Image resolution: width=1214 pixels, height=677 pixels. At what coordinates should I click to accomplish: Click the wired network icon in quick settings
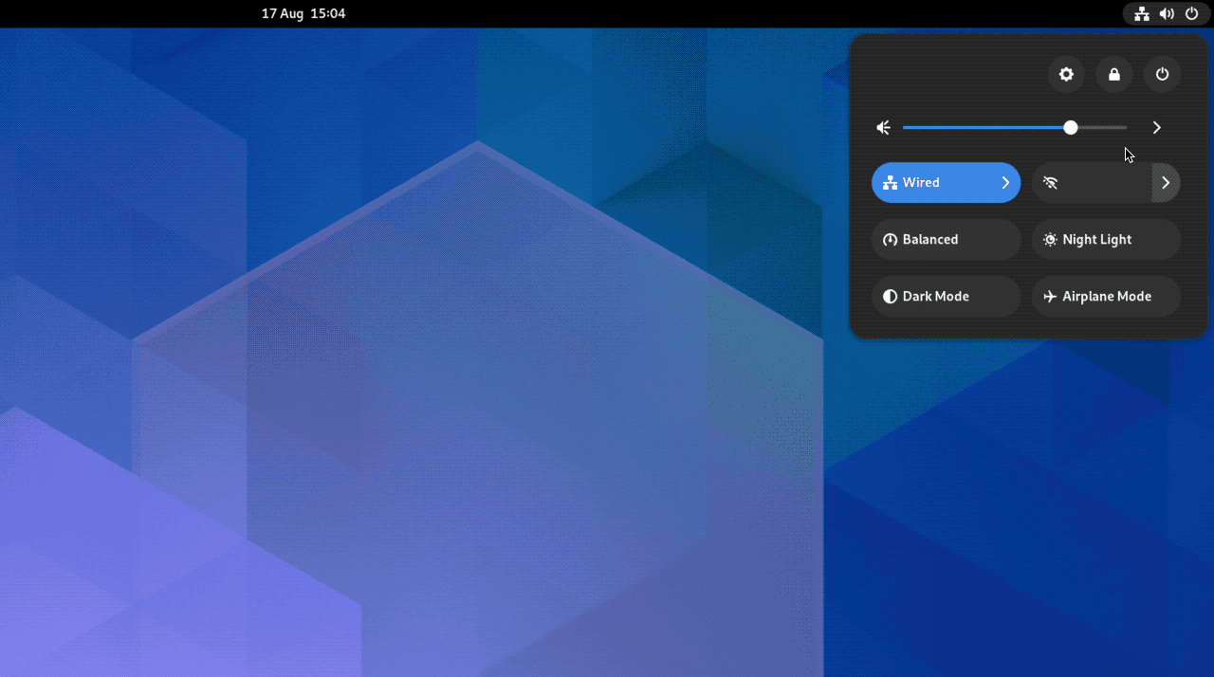tap(891, 182)
